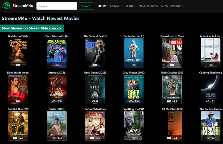The image size is (223, 144).
Task: Click the 'HD - 6.3' badge on Dark October
Action: click(x=172, y=101)
